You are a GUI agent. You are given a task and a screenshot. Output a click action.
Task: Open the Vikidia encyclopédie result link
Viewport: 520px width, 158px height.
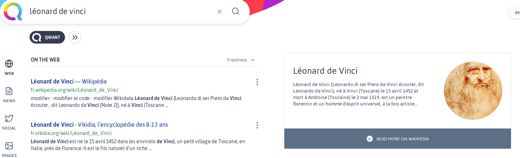pos(99,125)
